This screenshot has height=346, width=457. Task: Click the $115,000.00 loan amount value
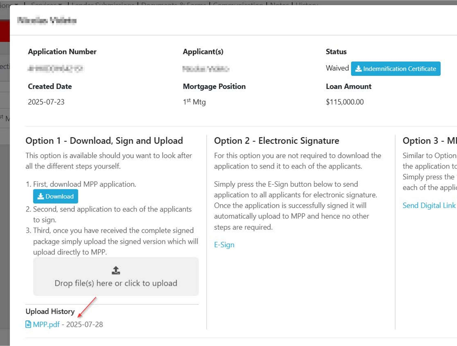[x=345, y=102]
